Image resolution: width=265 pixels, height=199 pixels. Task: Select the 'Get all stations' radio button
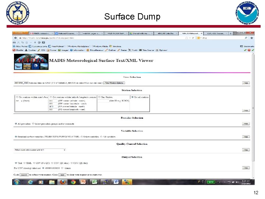(132, 97)
